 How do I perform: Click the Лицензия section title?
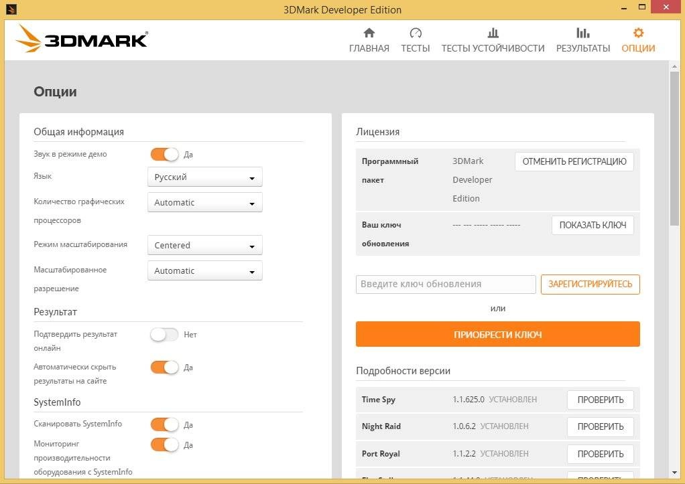(377, 132)
